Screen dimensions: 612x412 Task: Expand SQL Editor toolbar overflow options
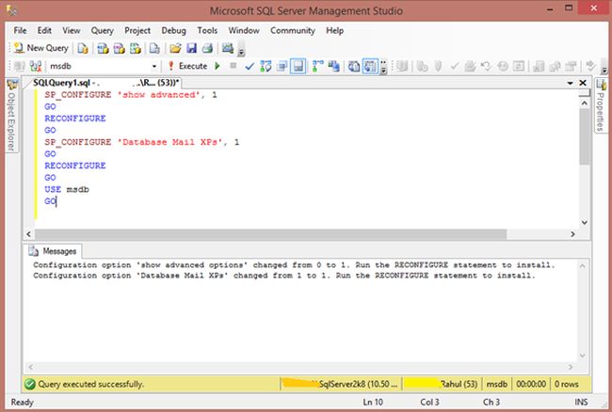pos(383,69)
